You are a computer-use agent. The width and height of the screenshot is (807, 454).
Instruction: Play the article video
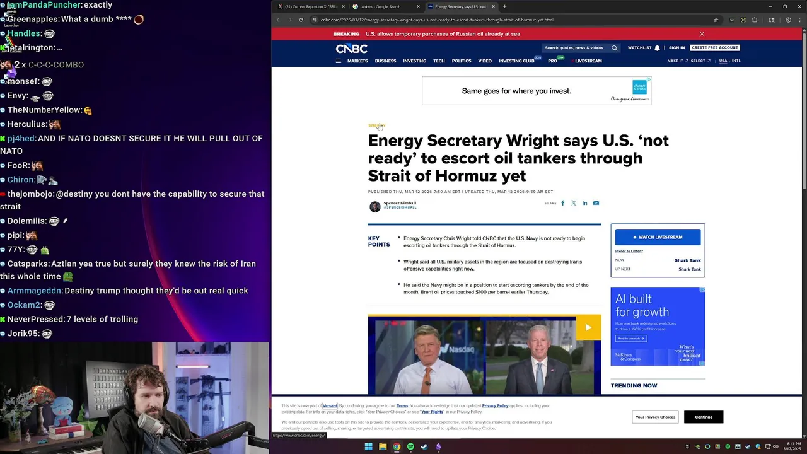pyautogui.click(x=588, y=327)
